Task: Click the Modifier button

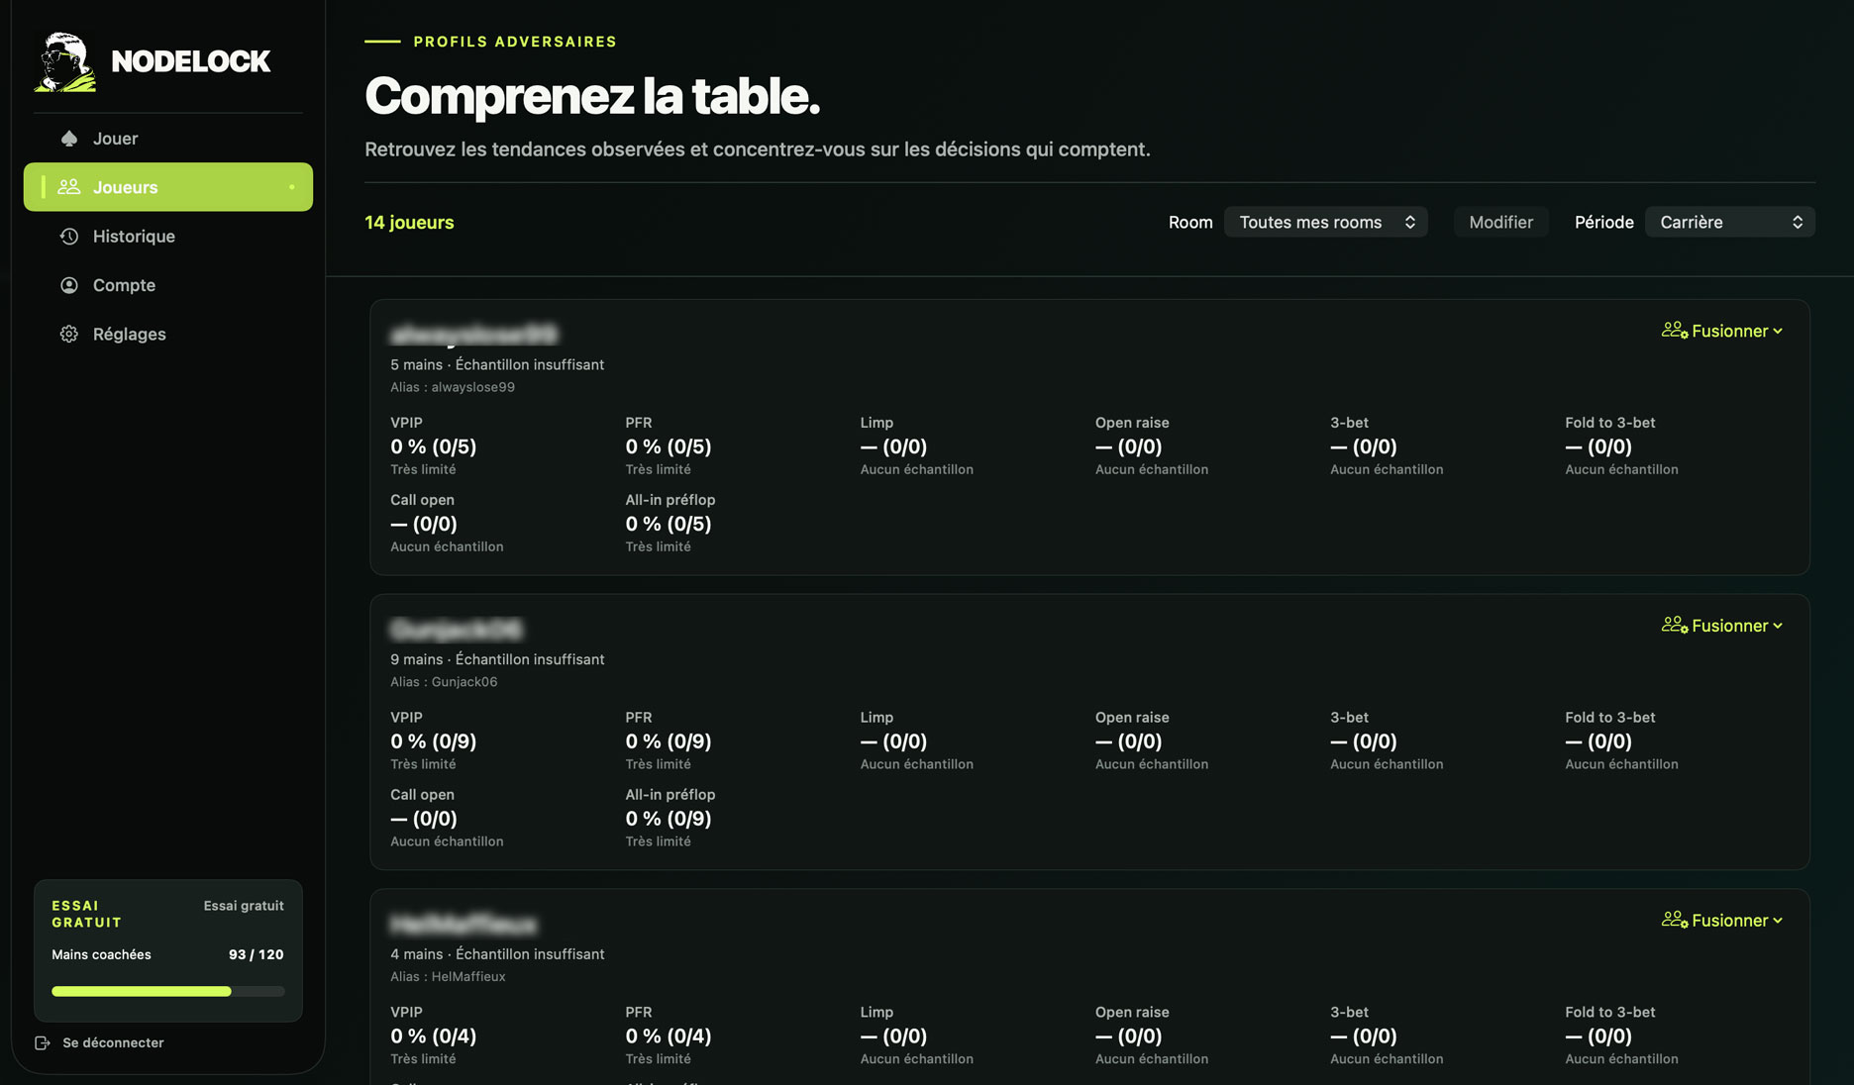Action: click(x=1500, y=222)
